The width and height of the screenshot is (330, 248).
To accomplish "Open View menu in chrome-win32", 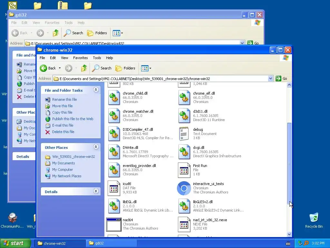I will pos(64,58).
